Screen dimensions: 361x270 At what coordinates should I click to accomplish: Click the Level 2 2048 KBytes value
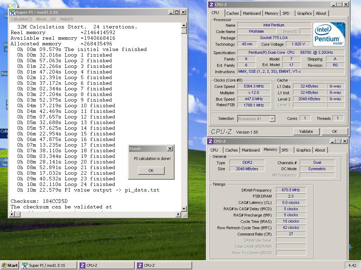(309, 99)
